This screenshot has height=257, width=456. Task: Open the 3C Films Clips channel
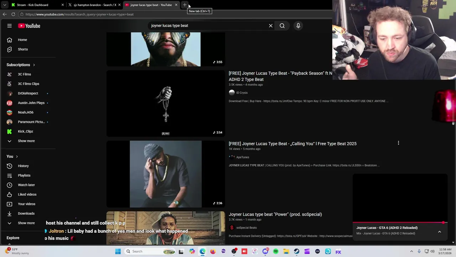(x=28, y=84)
